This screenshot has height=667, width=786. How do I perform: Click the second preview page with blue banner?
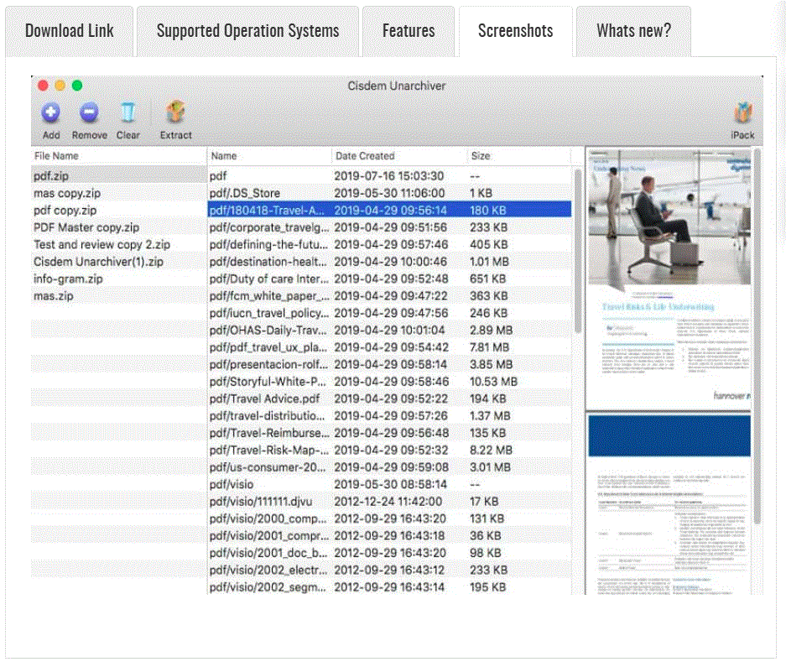pos(669,504)
